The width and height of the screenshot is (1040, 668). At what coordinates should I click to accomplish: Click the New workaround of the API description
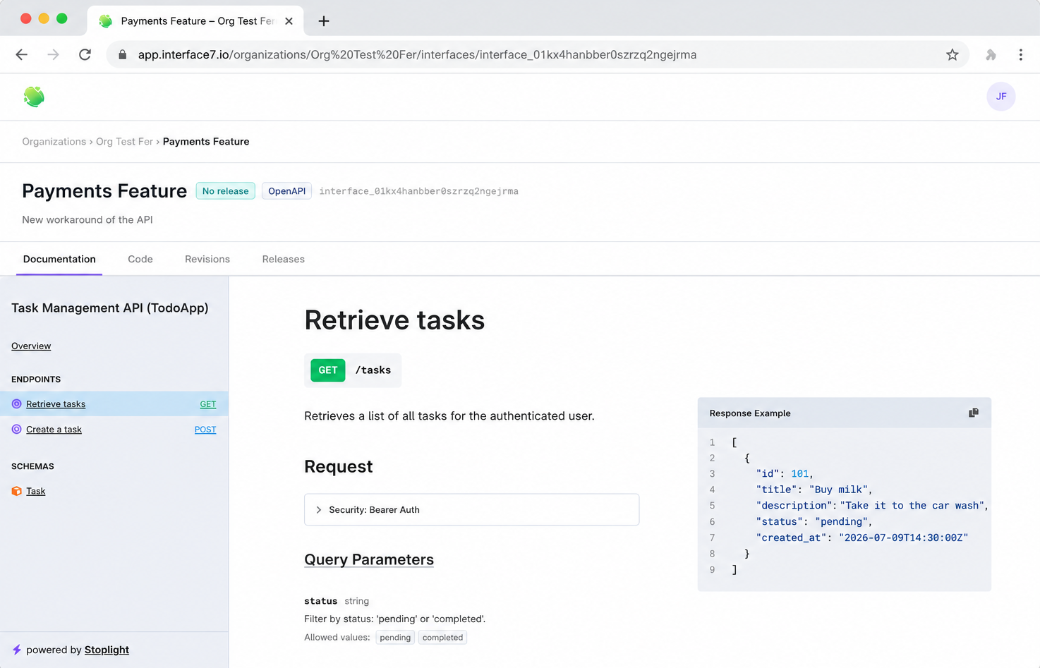pyautogui.click(x=87, y=219)
